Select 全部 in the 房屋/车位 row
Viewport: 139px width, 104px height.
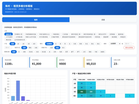click(x=51, y=48)
